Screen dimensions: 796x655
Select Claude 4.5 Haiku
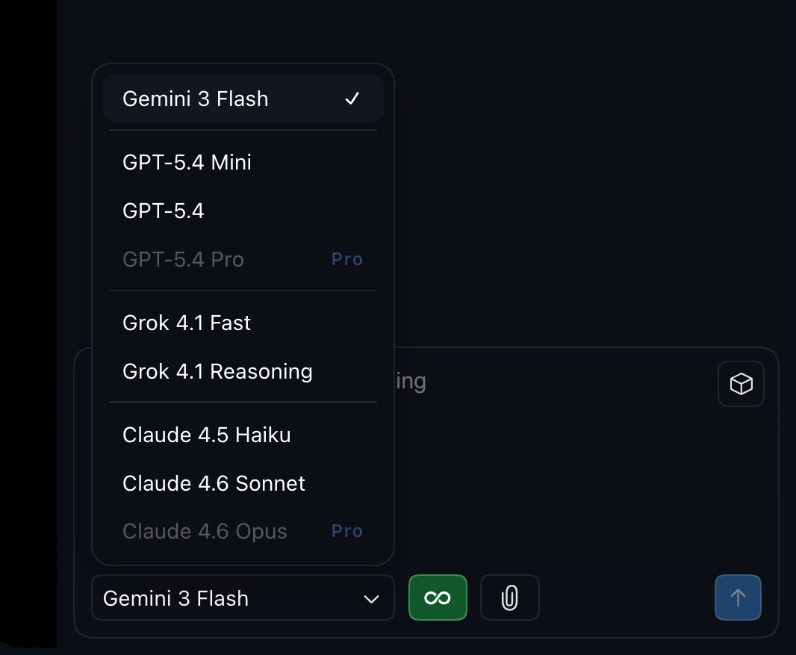click(x=207, y=435)
